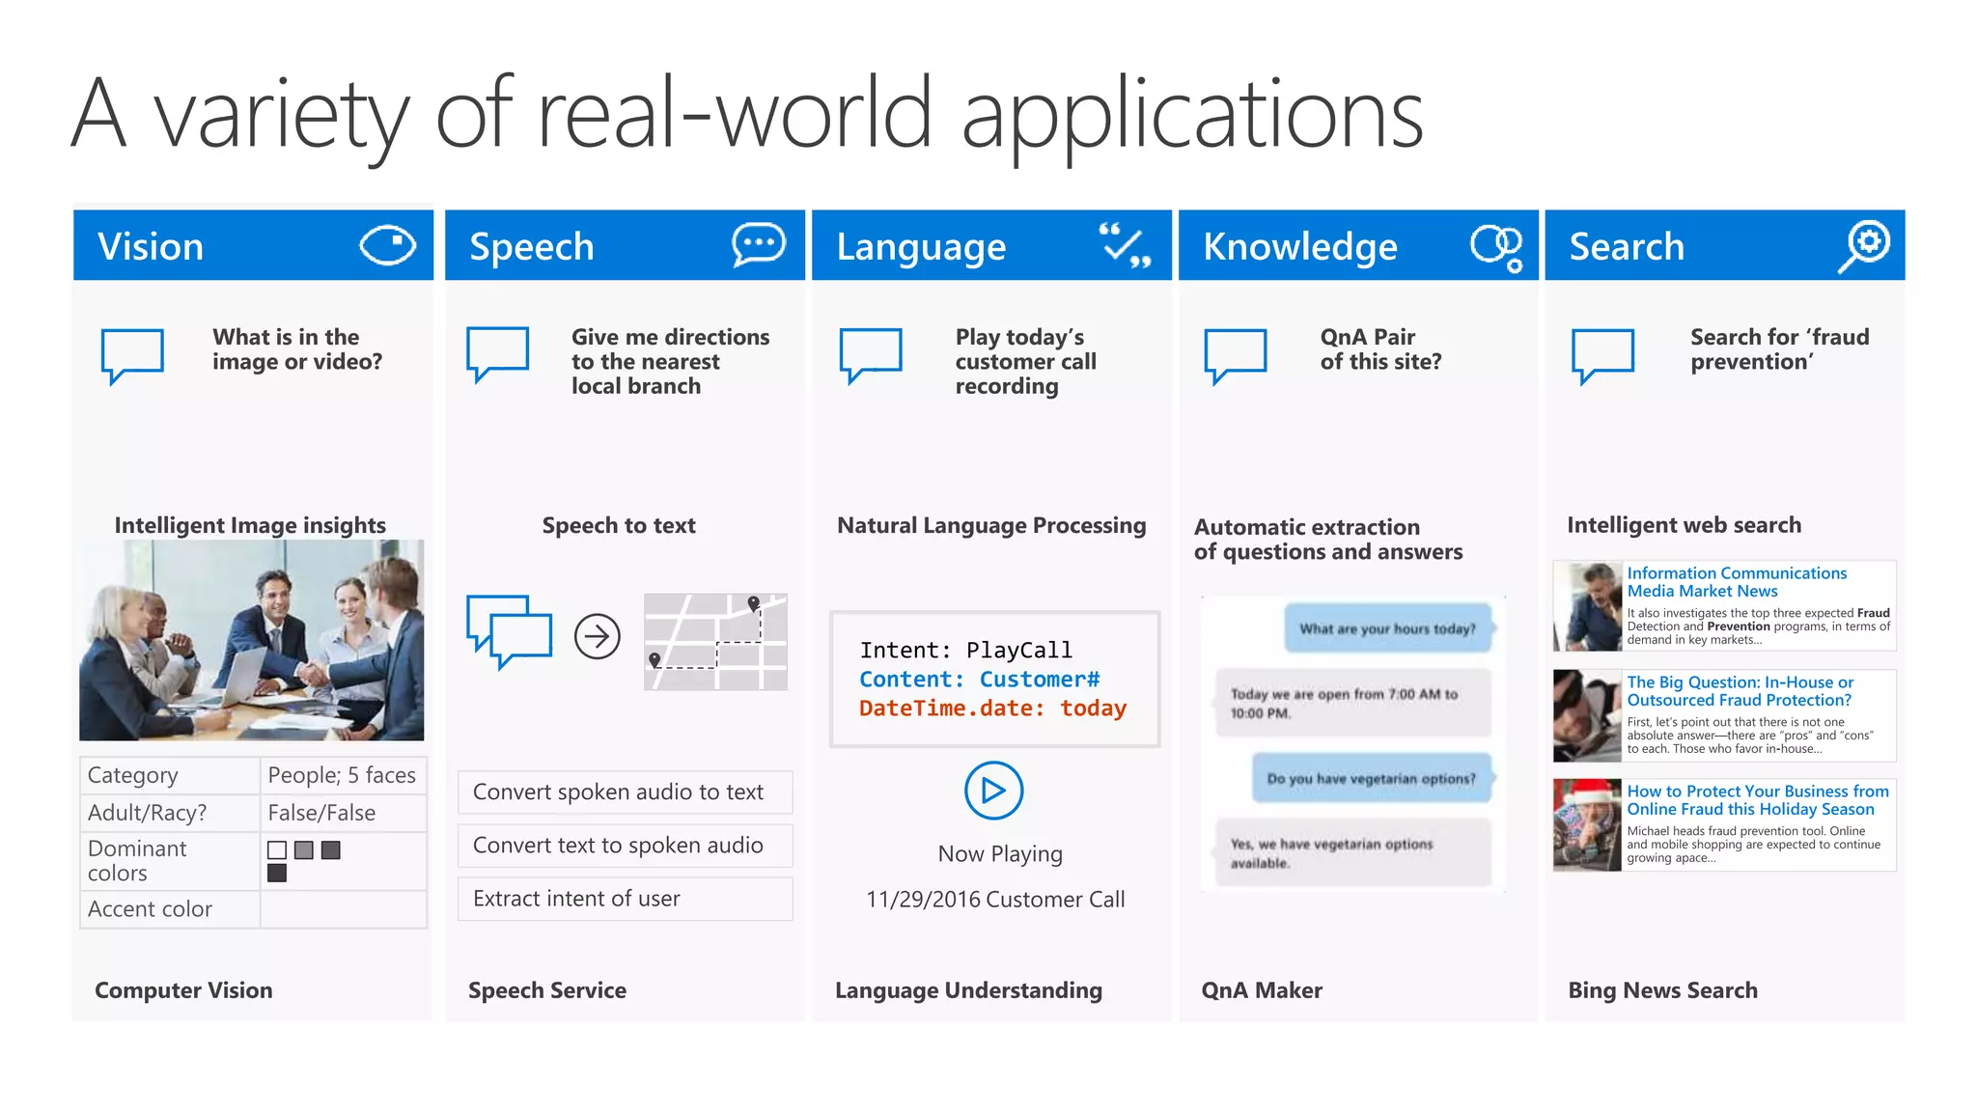Click chat bubble beside 'What is in the image'

[x=132, y=356]
